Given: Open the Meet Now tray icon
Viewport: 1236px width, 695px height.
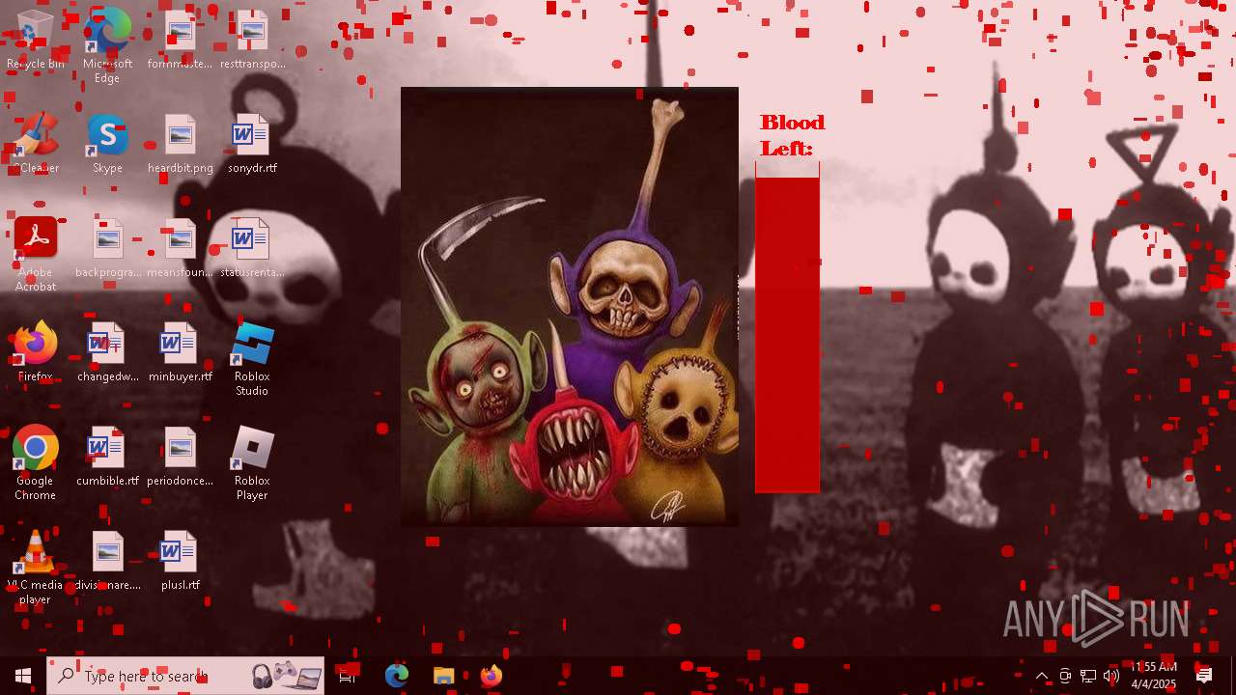Looking at the screenshot, I should pos(1065,676).
